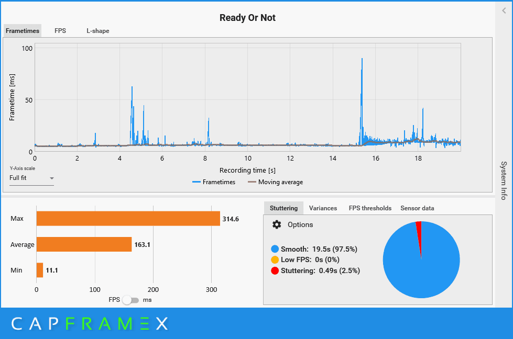Click the "Smooth: 19.5s (97.5%)" text
The image size is (513, 339).
coord(319,249)
